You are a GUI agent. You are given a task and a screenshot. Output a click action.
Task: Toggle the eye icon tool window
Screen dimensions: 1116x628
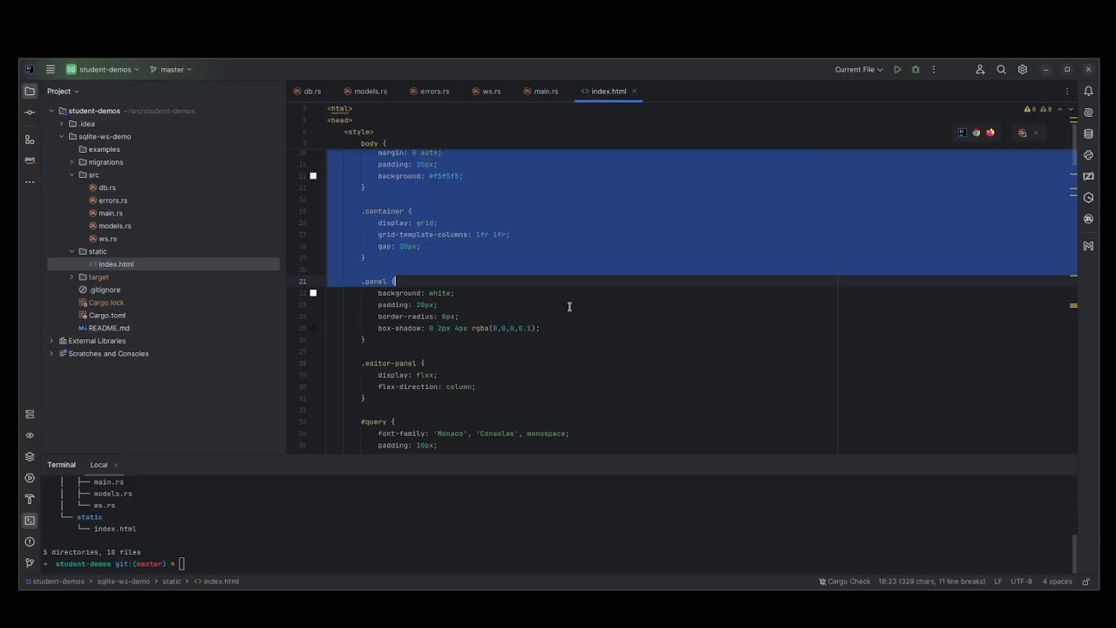click(x=30, y=435)
